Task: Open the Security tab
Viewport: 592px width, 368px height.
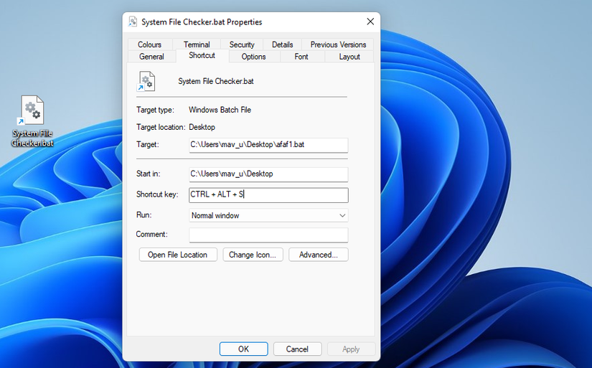Action: point(242,44)
